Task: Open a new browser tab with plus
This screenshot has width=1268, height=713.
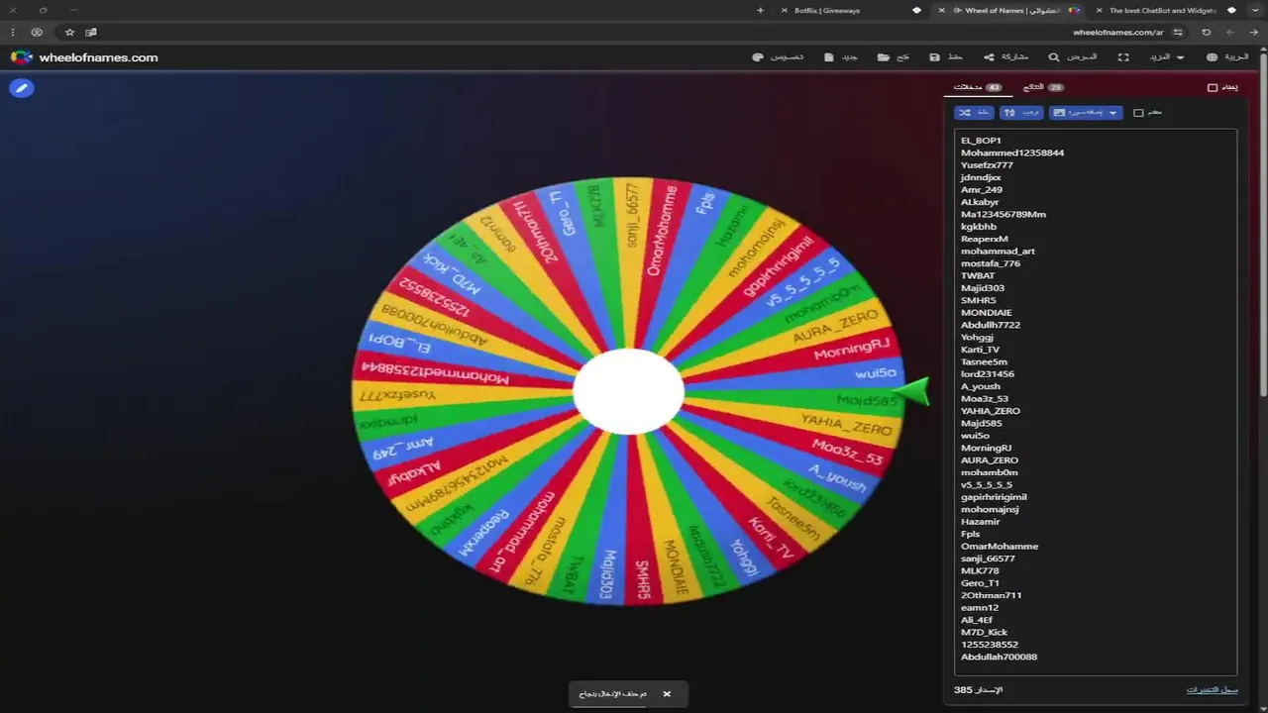Action: pyautogui.click(x=761, y=10)
